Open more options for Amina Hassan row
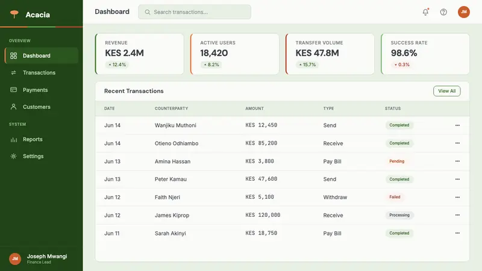The image size is (482, 271). (457, 161)
